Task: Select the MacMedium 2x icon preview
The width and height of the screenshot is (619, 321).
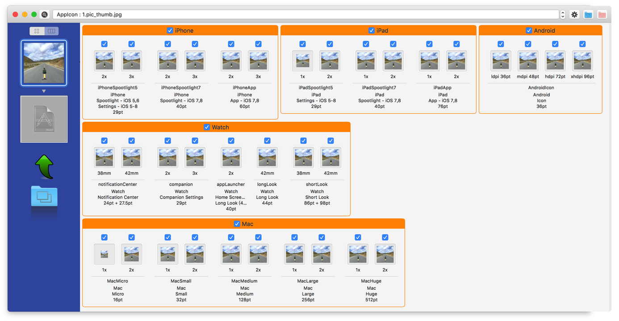Action: tap(258, 254)
